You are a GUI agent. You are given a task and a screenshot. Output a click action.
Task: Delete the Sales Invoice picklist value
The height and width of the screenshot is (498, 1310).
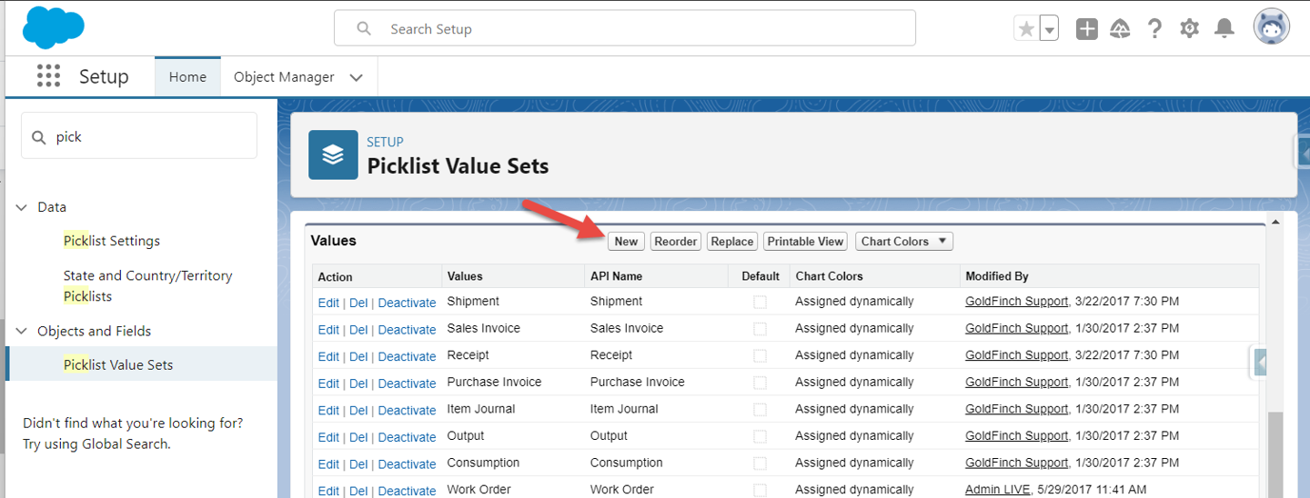pos(358,329)
